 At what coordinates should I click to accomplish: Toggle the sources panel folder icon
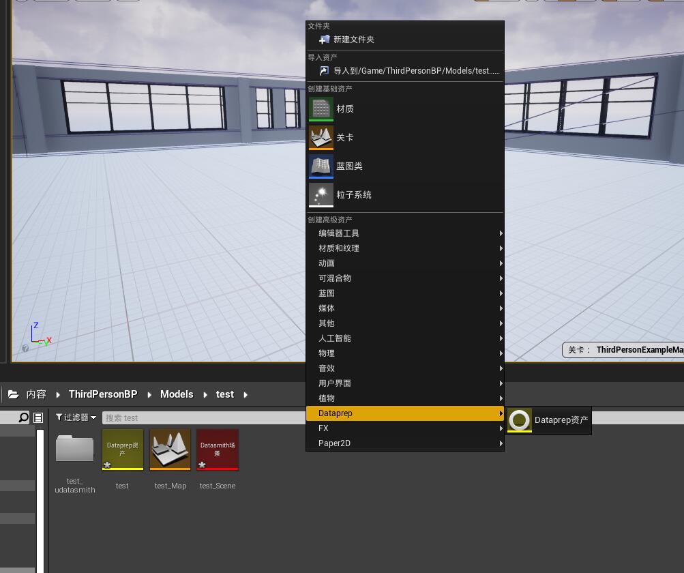(x=14, y=394)
